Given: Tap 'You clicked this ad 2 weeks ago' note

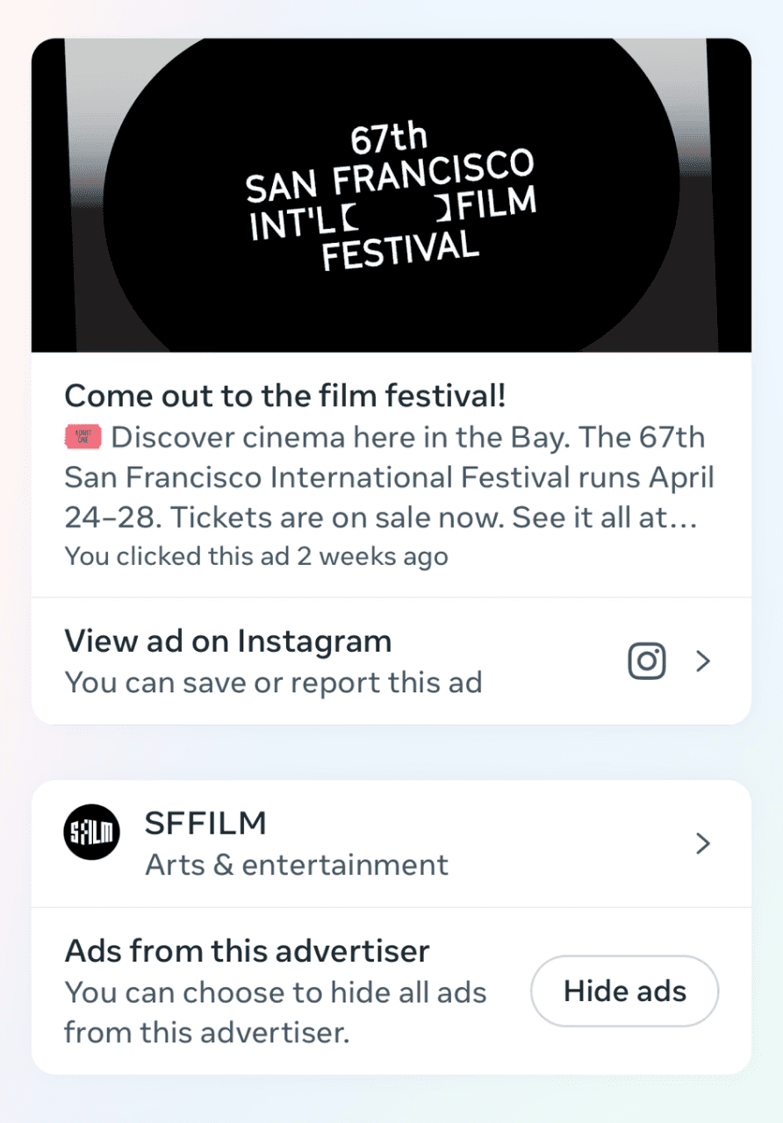Looking at the screenshot, I should [x=256, y=556].
